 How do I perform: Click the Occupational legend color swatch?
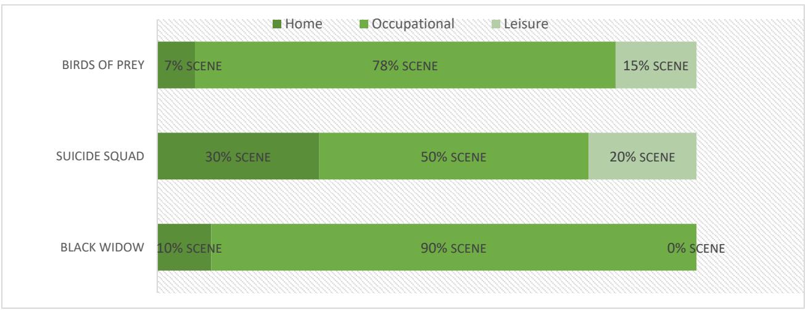tap(365, 25)
